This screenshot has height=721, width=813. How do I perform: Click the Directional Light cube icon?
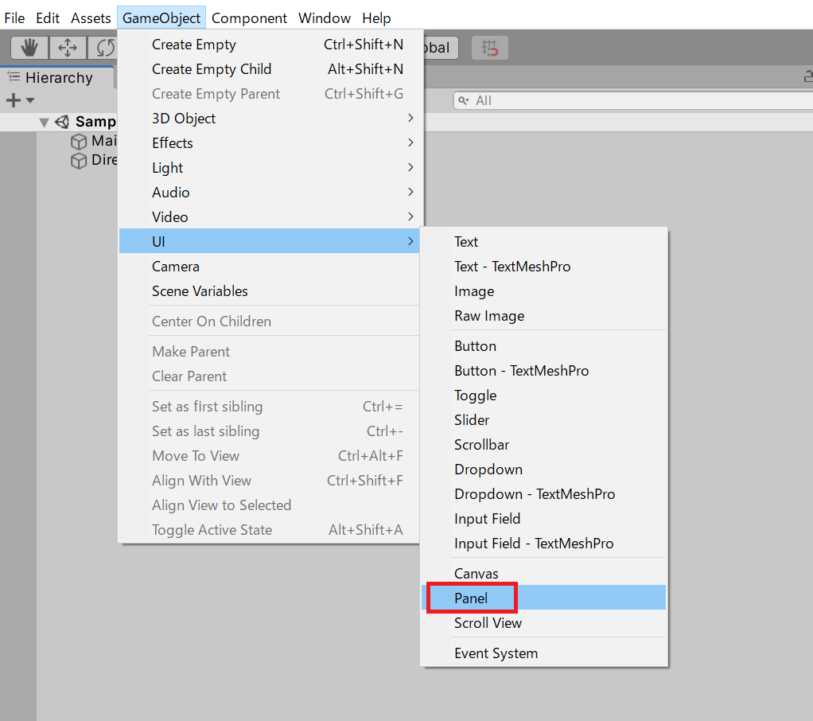pyautogui.click(x=79, y=160)
